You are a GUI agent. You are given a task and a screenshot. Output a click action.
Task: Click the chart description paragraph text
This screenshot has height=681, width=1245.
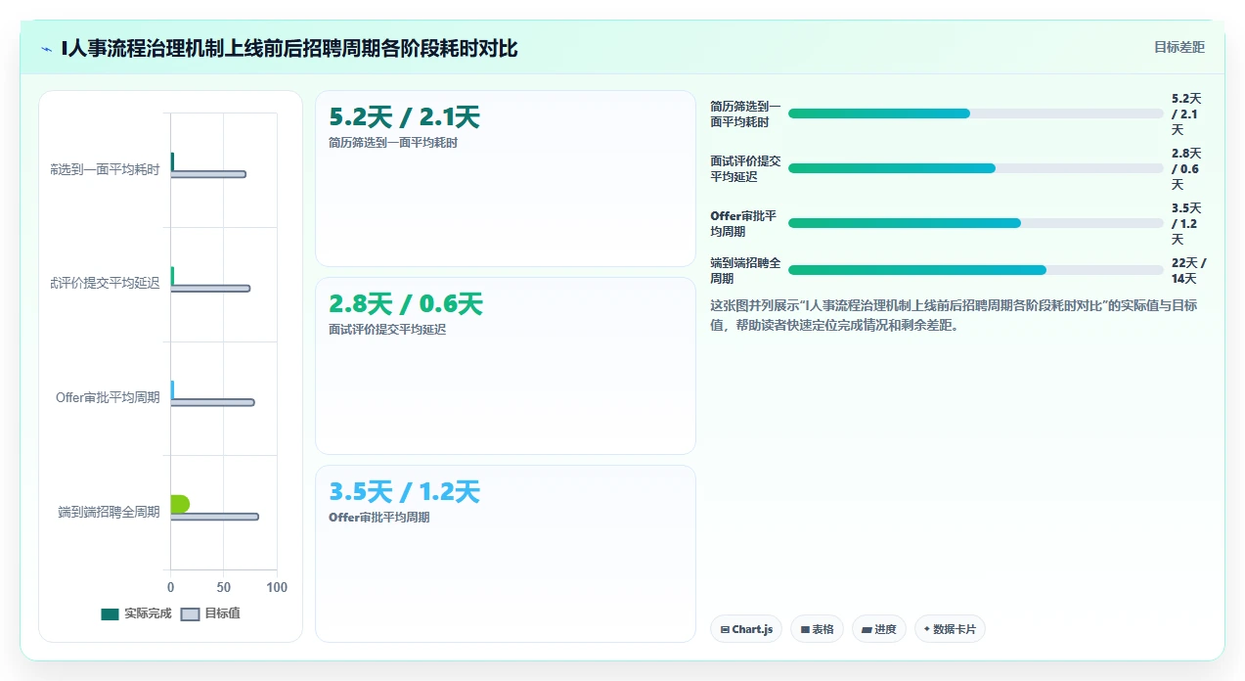954,315
